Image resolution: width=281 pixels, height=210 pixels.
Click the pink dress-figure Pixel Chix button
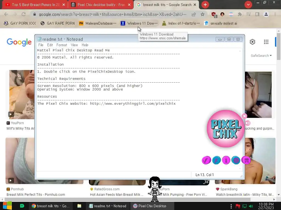click(x=226, y=160)
